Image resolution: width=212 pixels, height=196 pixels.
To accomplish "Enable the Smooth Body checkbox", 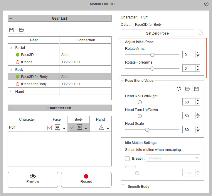I will tap(123, 187).
